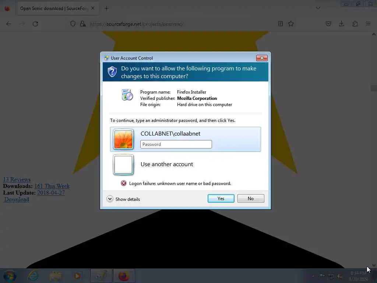The image size is (377, 283).
Task: Select the COLLABNET\collaabnet account avatar
Action: point(123,139)
